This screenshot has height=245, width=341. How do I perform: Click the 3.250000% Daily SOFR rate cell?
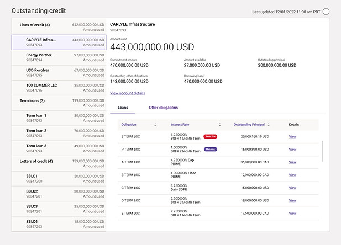pyautogui.click(x=179, y=188)
